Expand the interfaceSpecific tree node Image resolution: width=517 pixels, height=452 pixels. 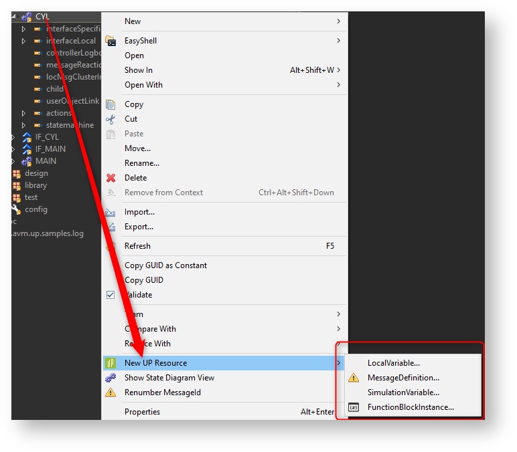[x=24, y=29]
